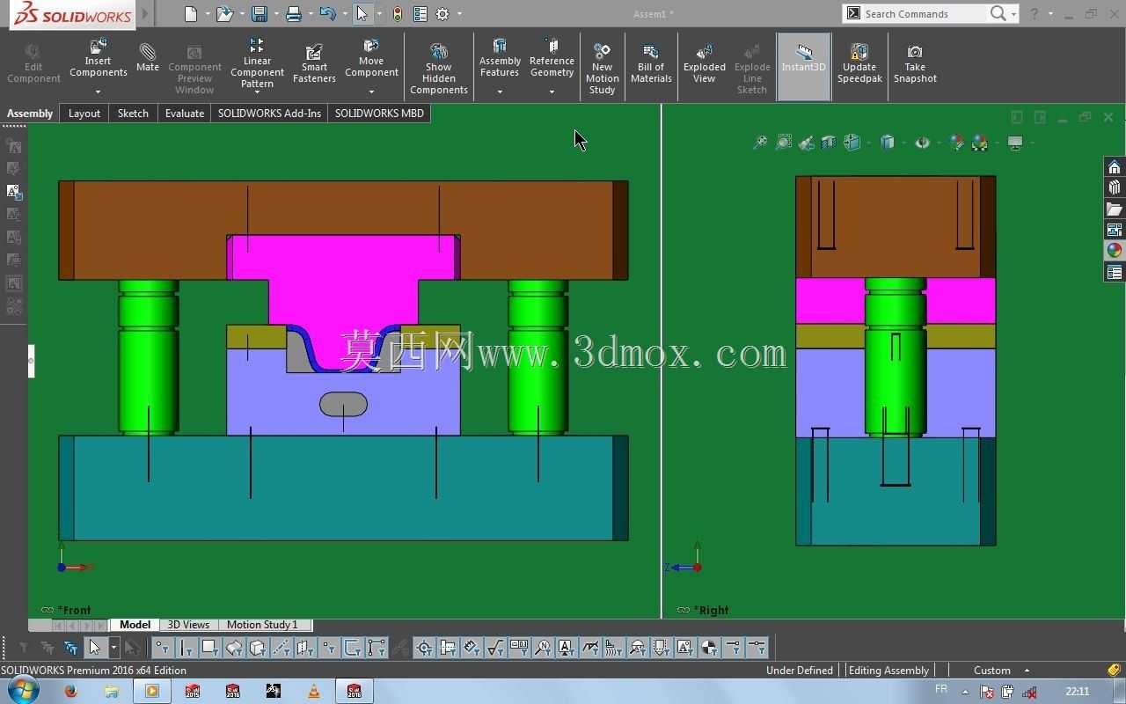
Task: Toggle Instant3D mode
Action: 803,67
